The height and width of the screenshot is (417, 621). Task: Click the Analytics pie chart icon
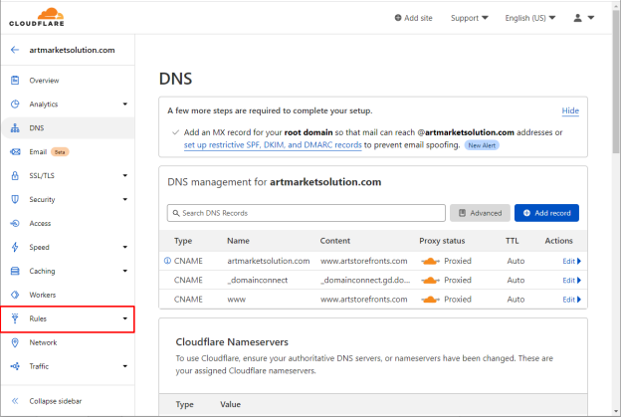click(15, 104)
